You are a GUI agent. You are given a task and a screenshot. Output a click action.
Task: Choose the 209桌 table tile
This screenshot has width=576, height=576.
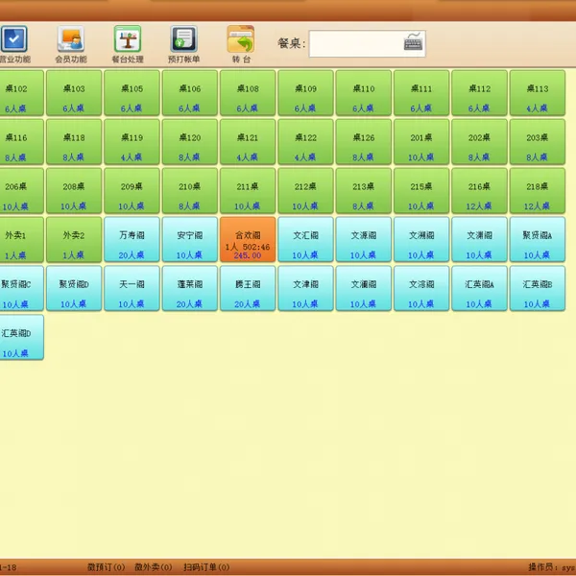coord(132,191)
